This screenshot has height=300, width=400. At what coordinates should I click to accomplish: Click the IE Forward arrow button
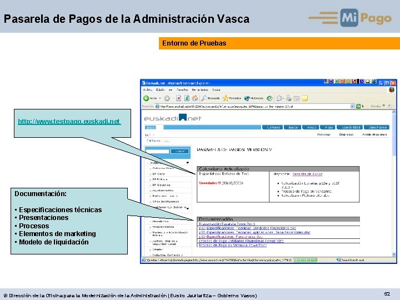coord(167,98)
